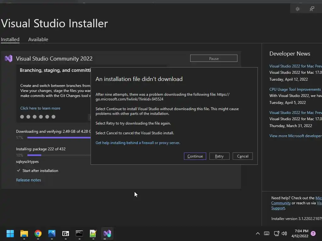Select the sixth carousel dot
The width and height of the screenshot is (322, 241).
[53, 117]
